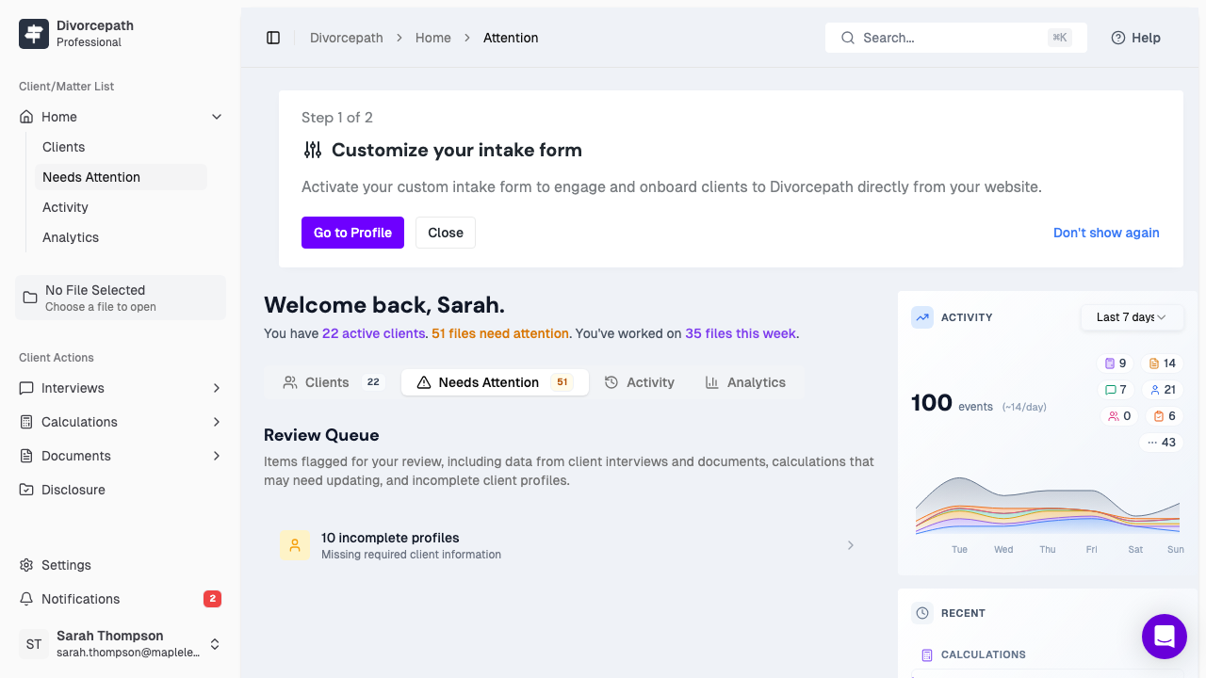The image size is (1206, 678).
Task: Follow the 51 files need attention link
Action: click(500, 333)
